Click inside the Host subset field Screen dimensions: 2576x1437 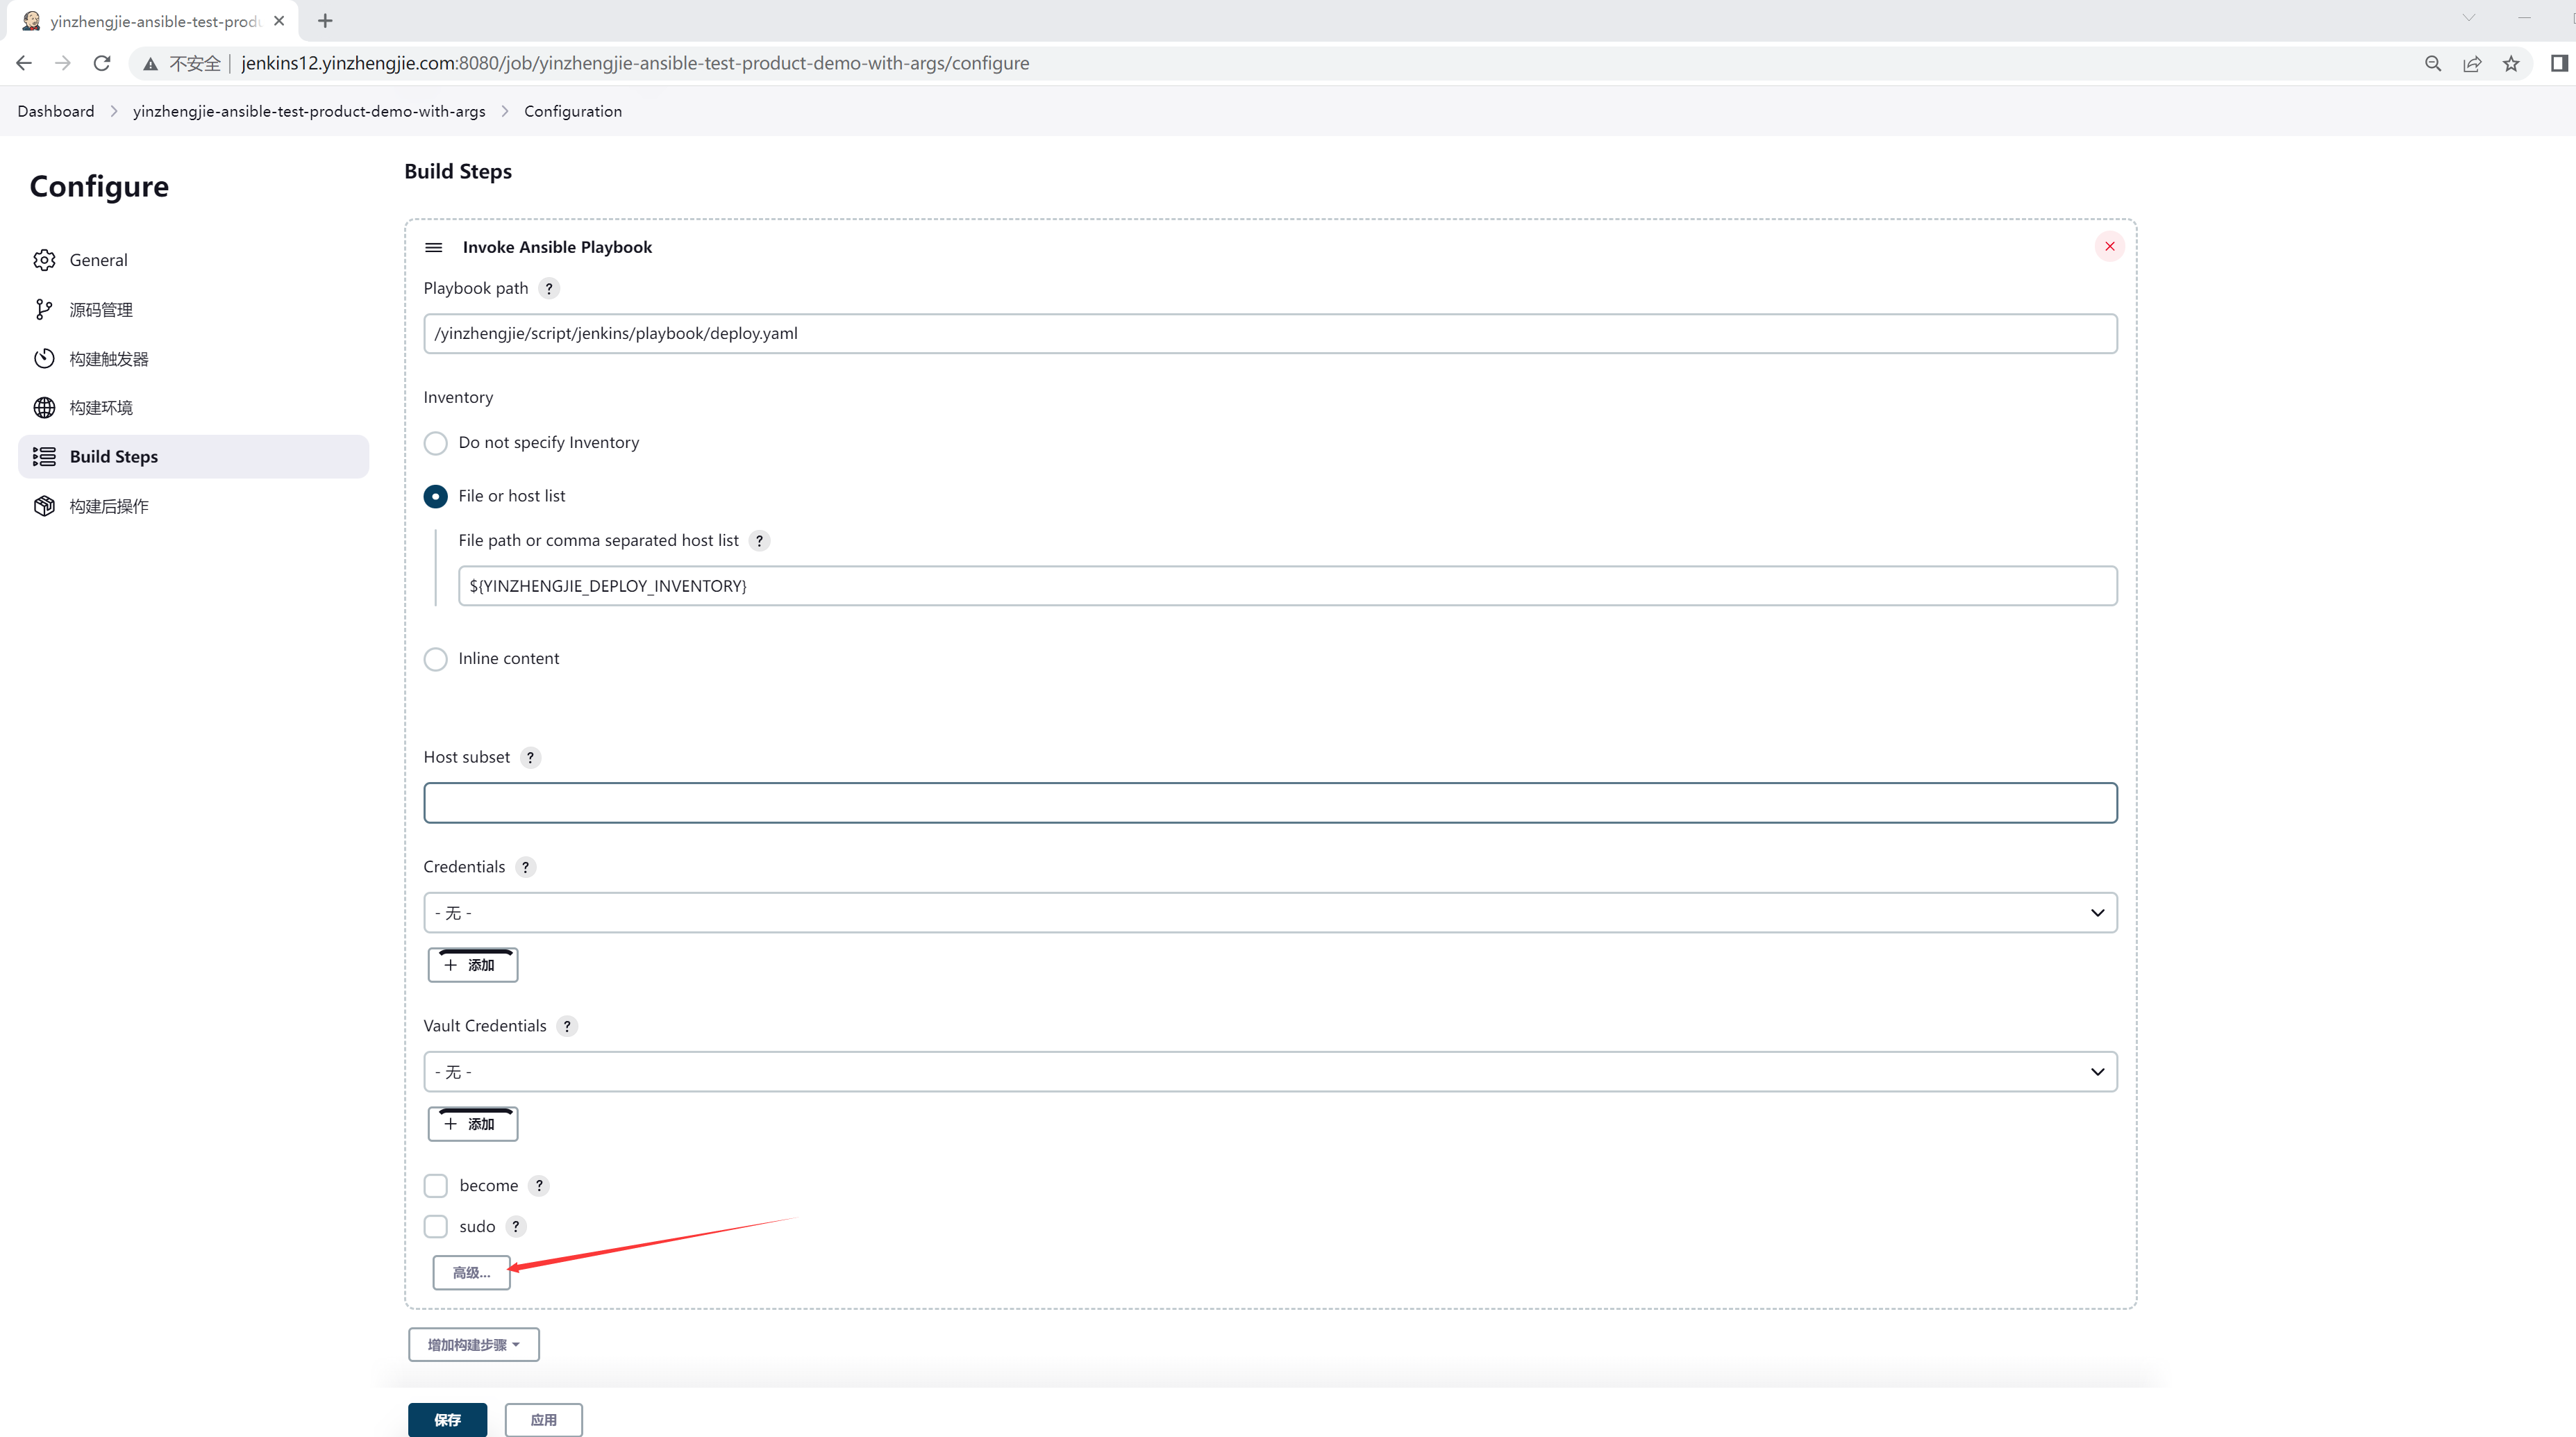(1270, 803)
